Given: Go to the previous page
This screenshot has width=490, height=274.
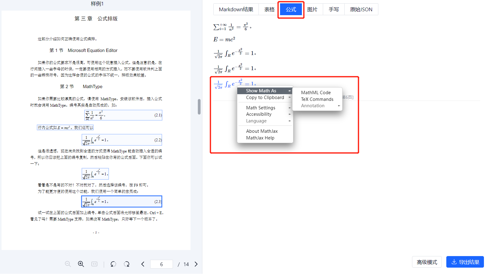Looking at the screenshot, I should pos(143,264).
